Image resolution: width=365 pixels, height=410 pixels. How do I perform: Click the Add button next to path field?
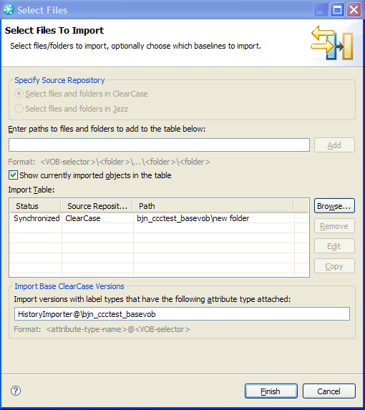[x=334, y=145]
